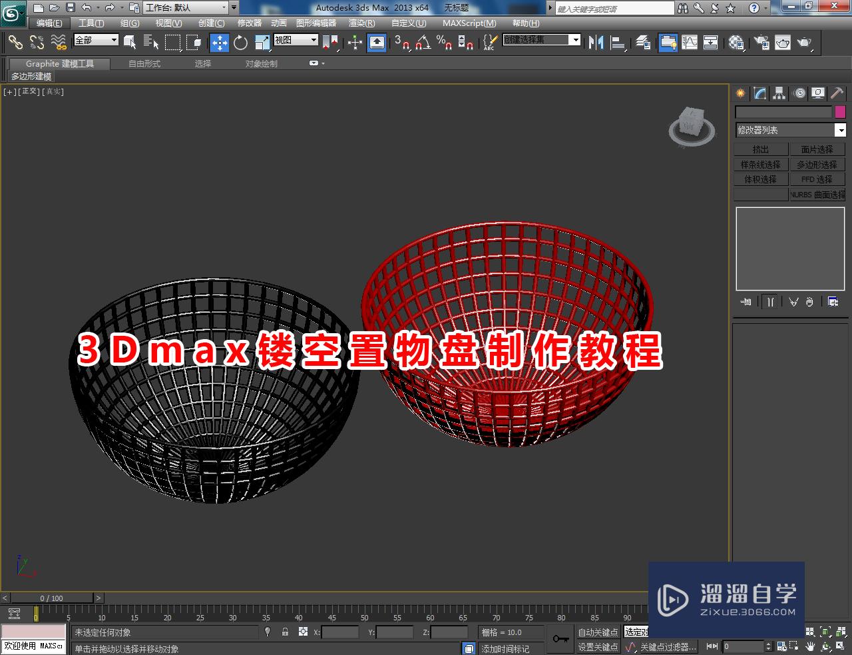Open the Render Setup icon
The width and height of the screenshot is (852, 655).
point(761,43)
